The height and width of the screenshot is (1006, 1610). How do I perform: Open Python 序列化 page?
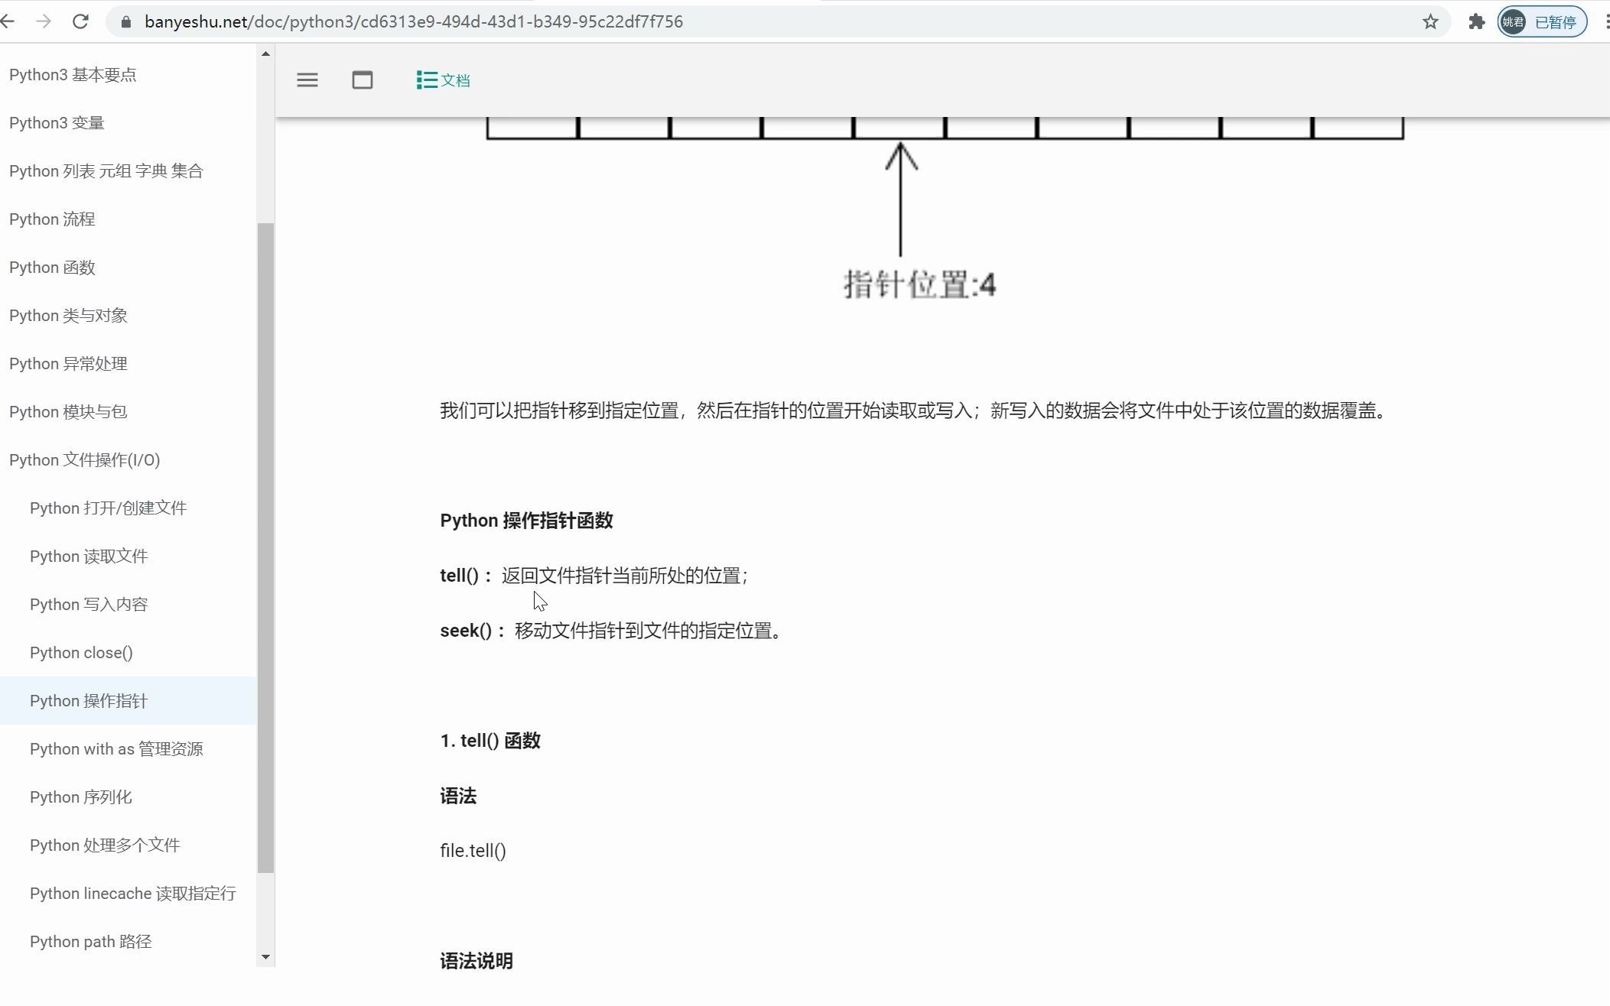(81, 797)
